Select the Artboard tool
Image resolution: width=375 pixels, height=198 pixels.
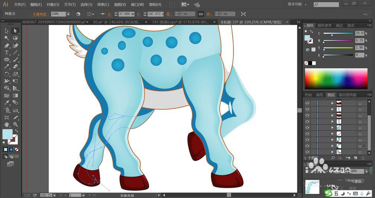point(6,117)
